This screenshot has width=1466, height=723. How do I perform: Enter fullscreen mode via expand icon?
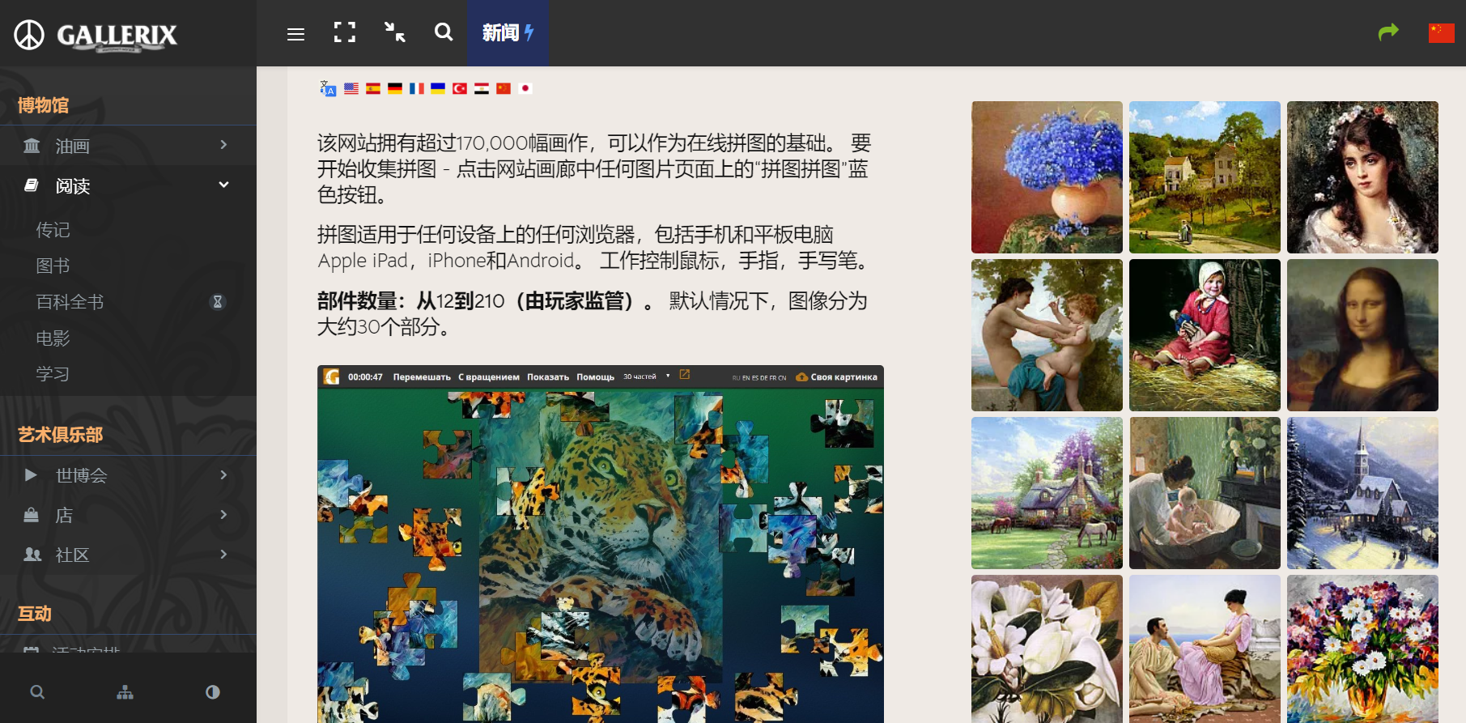coord(345,32)
